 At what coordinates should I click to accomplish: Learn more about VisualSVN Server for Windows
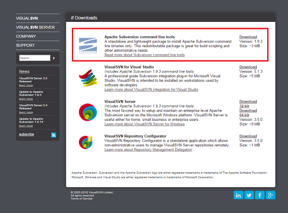coord(145,124)
